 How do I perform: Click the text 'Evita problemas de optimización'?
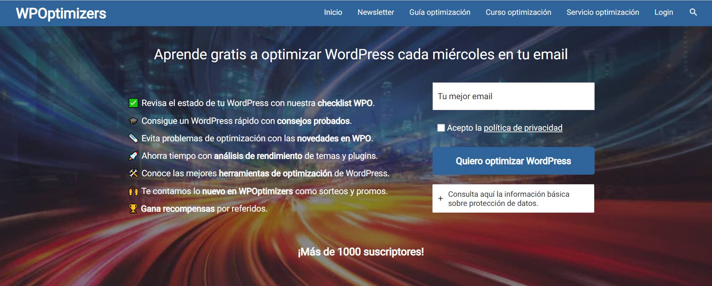tap(203, 138)
